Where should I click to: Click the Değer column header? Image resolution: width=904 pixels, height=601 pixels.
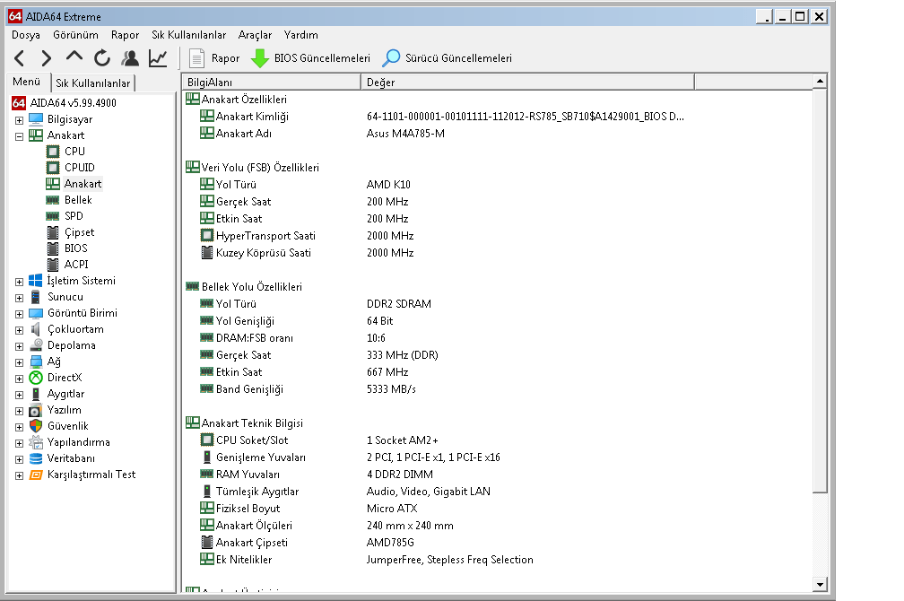pyautogui.click(x=527, y=82)
